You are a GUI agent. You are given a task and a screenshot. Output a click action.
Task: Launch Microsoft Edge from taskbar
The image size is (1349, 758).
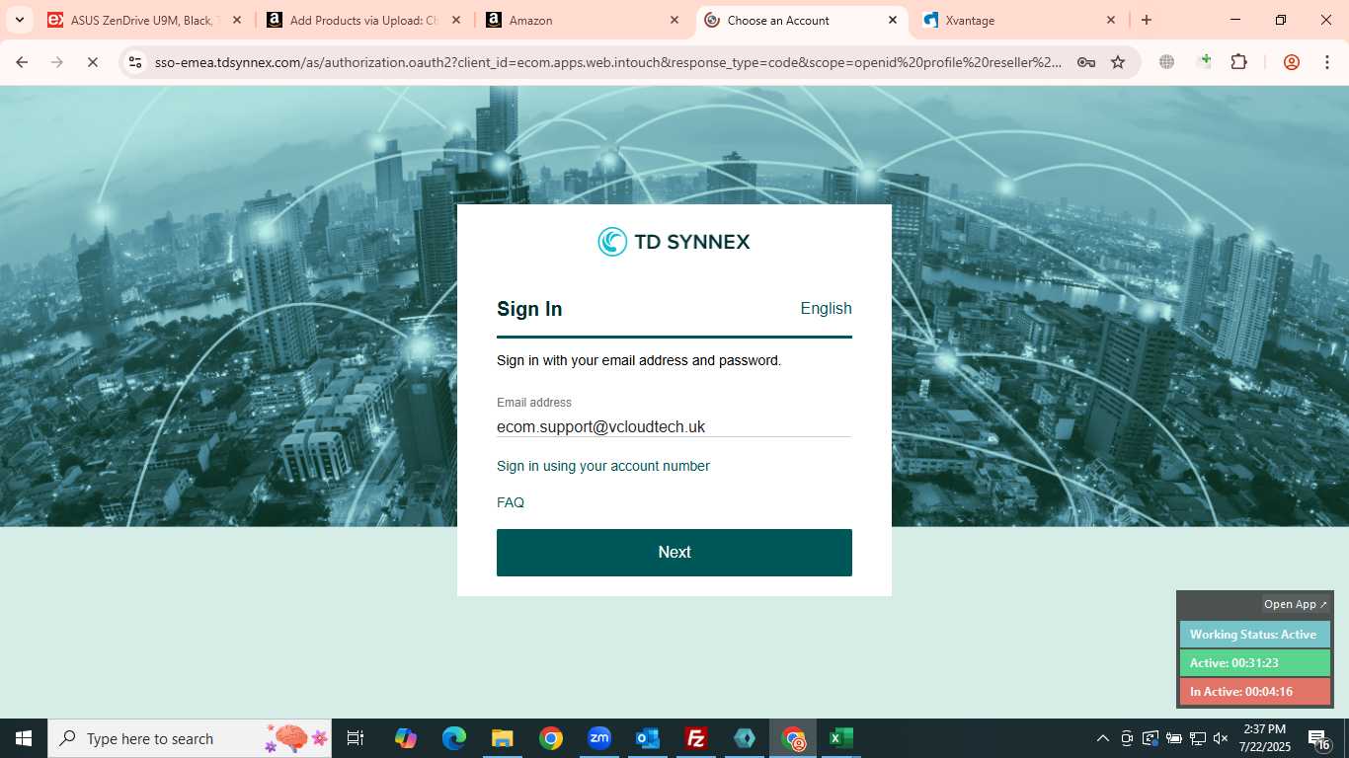click(x=454, y=738)
